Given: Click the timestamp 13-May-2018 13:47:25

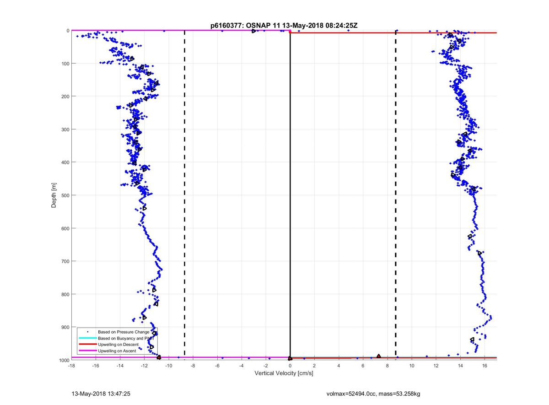Looking at the screenshot, I should (x=101, y=393).
